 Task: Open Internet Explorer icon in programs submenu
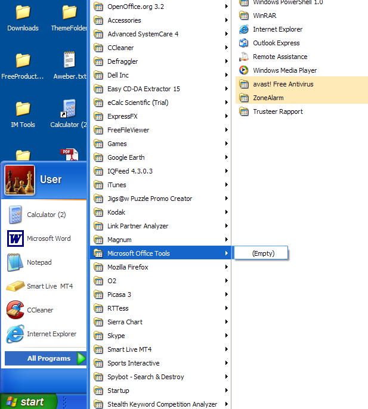[x=244, y=29]
